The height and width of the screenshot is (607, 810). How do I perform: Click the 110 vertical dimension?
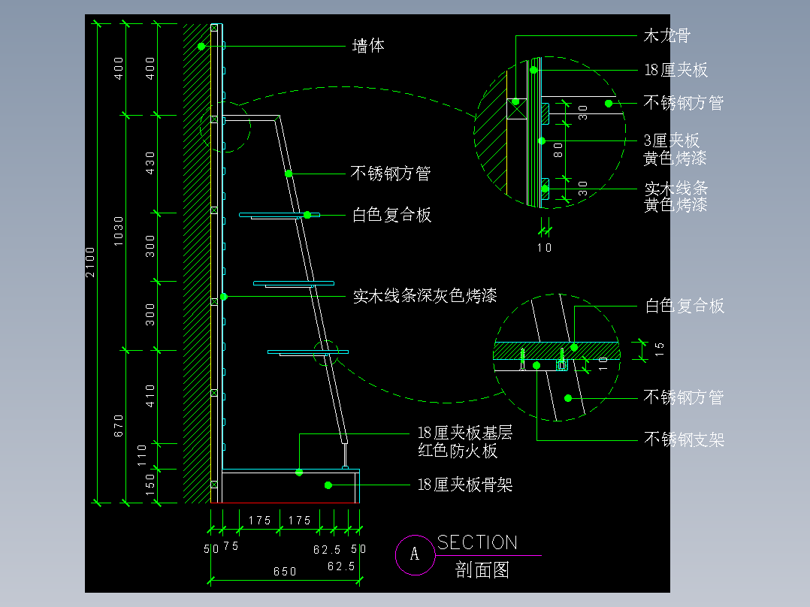coord(142,455)
